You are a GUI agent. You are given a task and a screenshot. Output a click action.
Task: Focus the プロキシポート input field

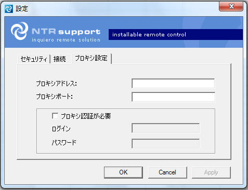pos(173,97)
